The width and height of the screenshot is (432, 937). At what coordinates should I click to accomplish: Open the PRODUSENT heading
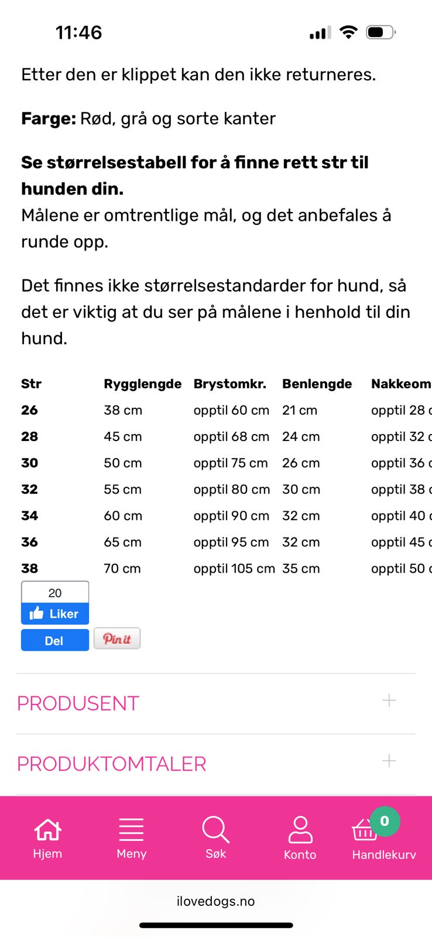(x=78, y=703)
